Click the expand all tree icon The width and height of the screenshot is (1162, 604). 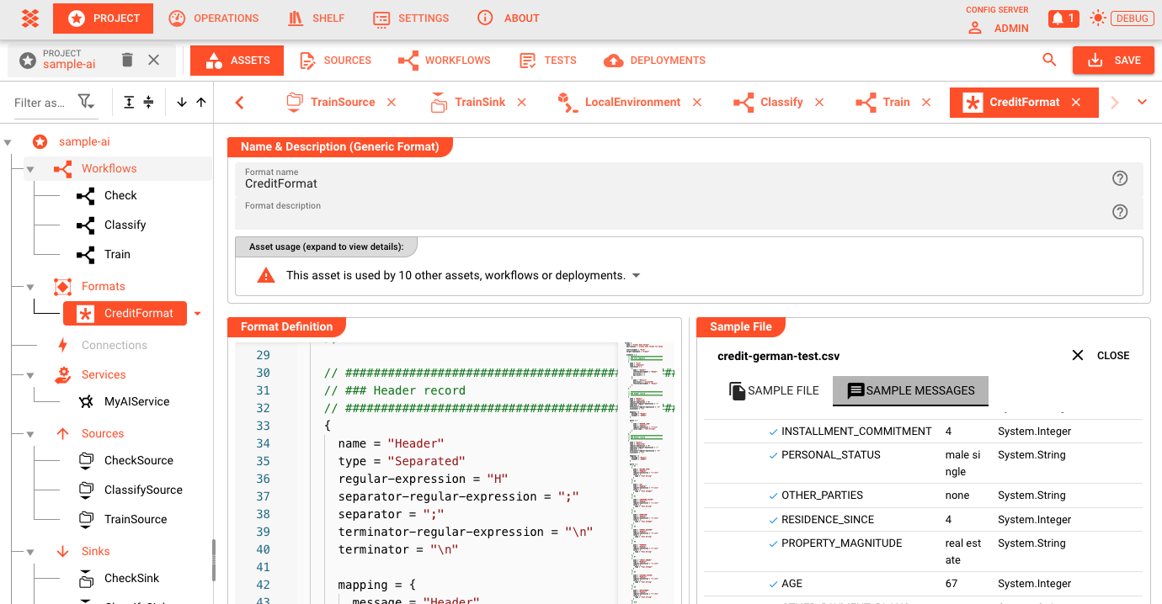(129, 102)
